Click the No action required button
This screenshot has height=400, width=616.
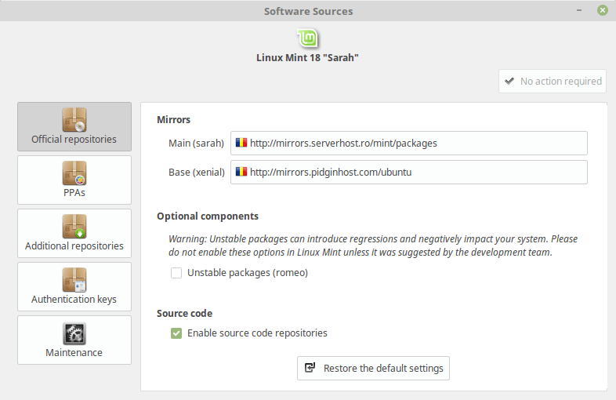(553, 81)
